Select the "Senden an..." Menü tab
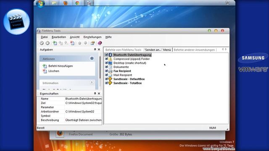The height and width of the screenshot is (151, 269). (x=158, y=50)
